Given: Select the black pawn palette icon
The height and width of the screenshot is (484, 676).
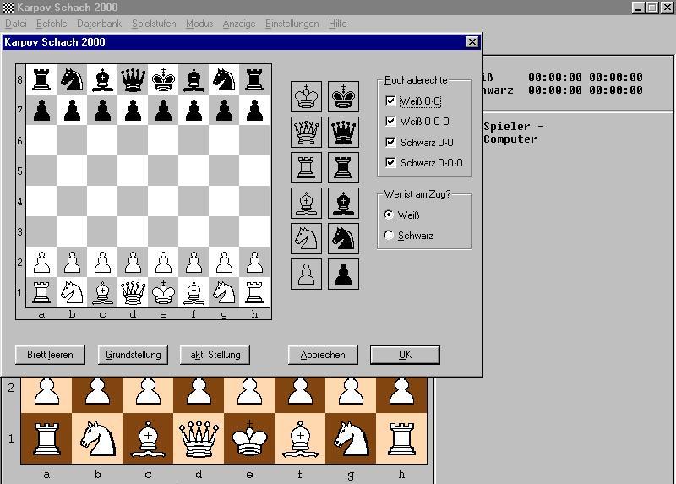Looking at the screenshot, I should pyautogui.click(x=343, y=274).
